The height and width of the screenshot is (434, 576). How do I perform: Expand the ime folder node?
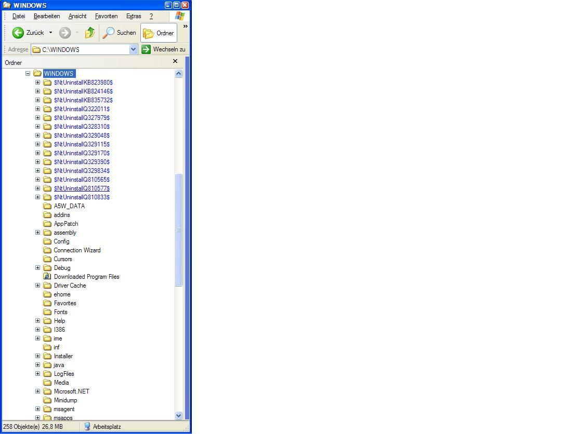coord(37,338)
